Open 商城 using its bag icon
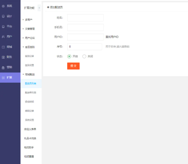 click(x=3, y=47)
